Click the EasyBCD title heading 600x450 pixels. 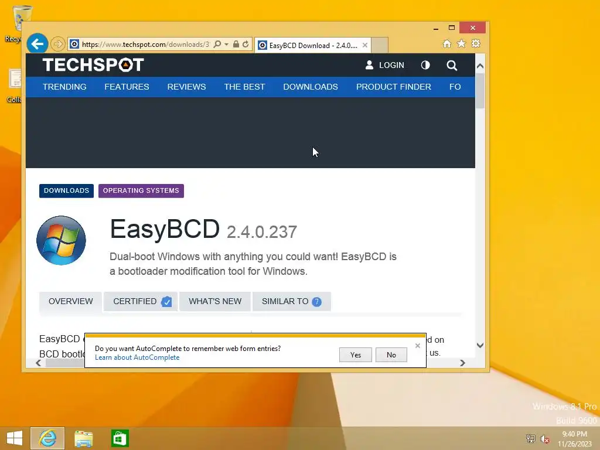point(165,229)
